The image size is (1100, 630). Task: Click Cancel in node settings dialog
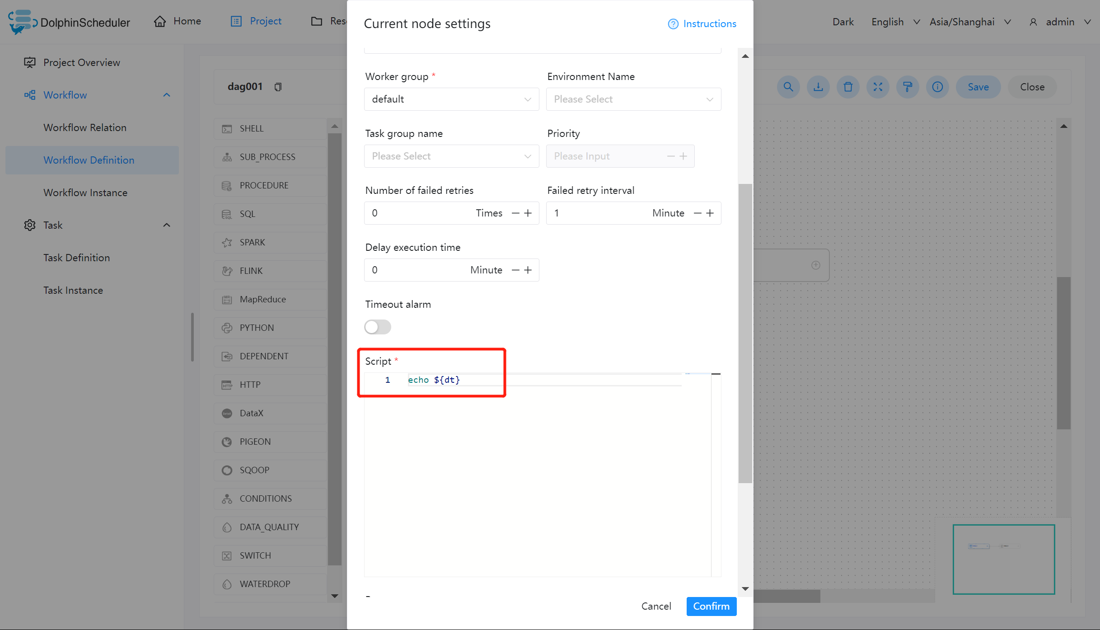[x=656, y=606]
